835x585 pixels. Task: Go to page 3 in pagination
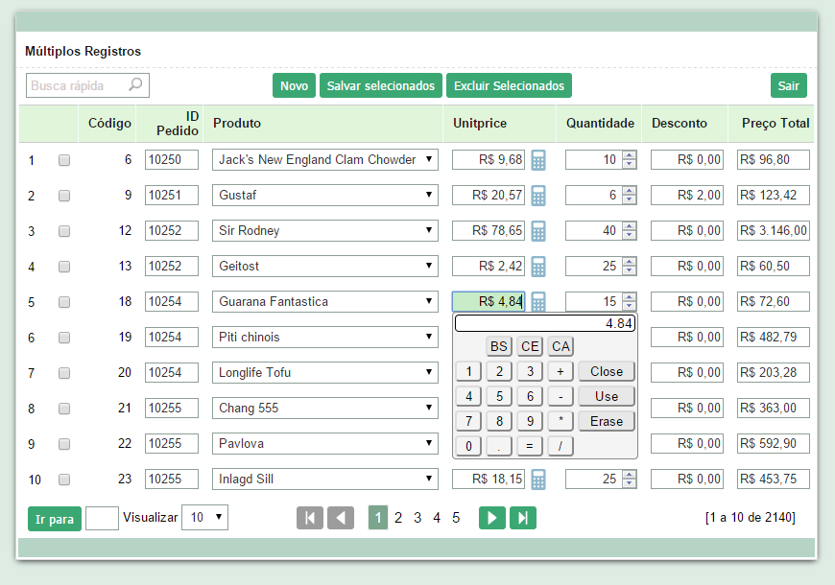417,518
